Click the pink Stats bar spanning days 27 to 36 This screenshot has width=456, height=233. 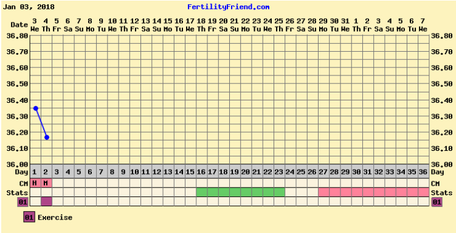point(374,192)
